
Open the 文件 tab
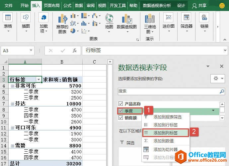coord(9,6)
